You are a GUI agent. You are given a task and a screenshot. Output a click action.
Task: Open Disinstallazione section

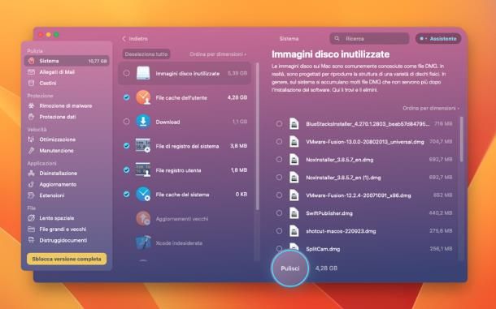pyautogui.click(x=67, y=174)
